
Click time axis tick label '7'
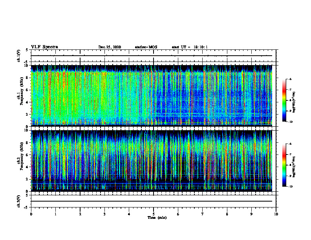pyautogui.click(x=203, y=214)
